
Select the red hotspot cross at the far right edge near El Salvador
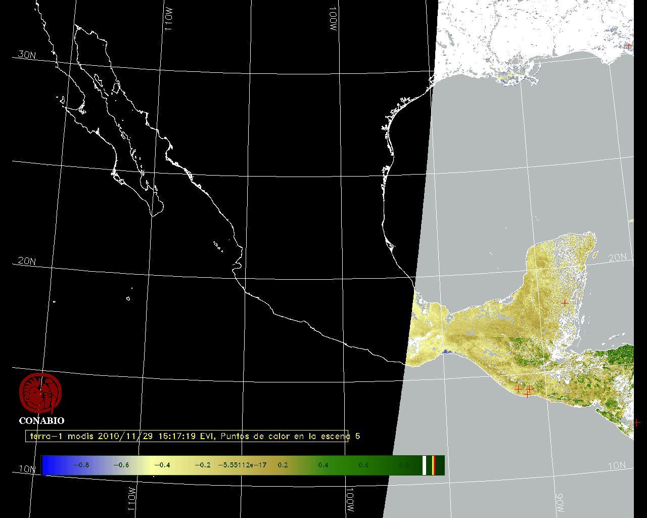tap(636, 422)
